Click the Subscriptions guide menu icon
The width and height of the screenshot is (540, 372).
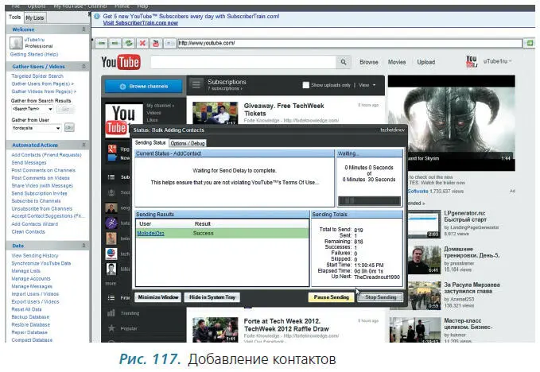[196, 85]
